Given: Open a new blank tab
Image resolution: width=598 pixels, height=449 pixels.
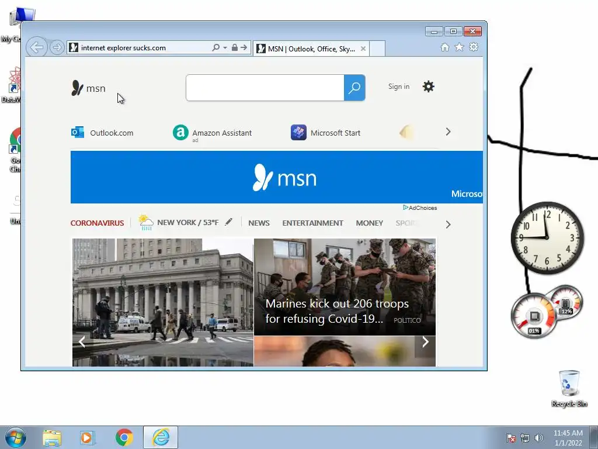Looking at the screenshot, I should [x=377, y=49].
